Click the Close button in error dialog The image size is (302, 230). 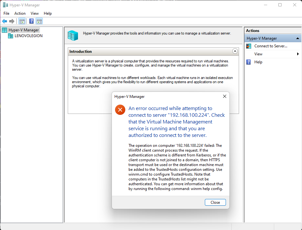point(215,202)
